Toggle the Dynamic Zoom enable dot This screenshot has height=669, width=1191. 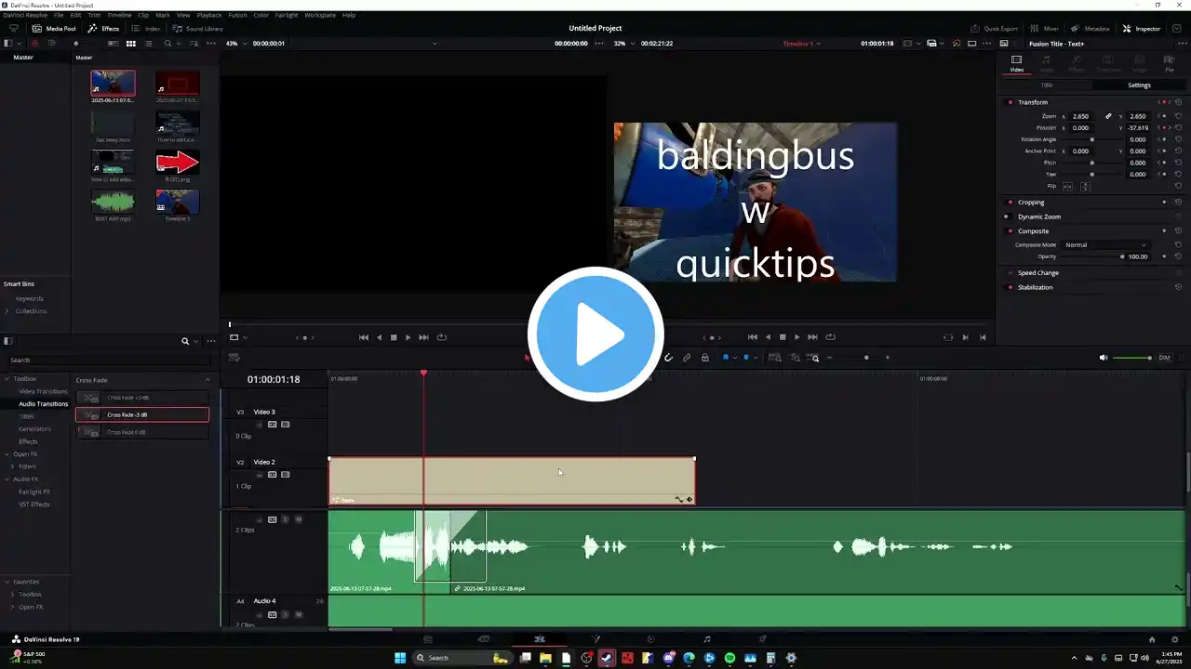point(1007,216)
